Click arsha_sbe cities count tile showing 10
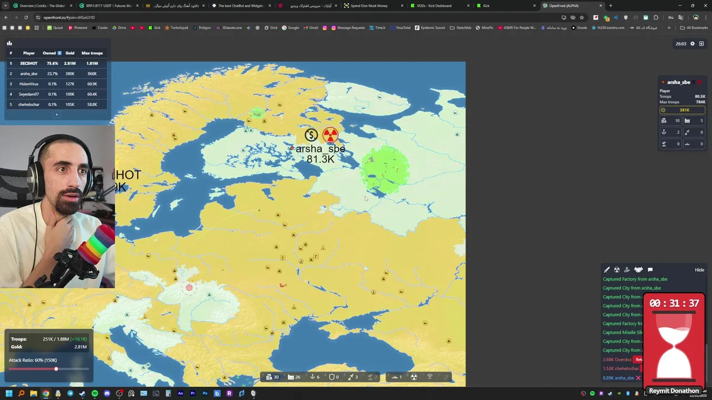This screenshot has width=712, height=400. (x=671, y=121)
